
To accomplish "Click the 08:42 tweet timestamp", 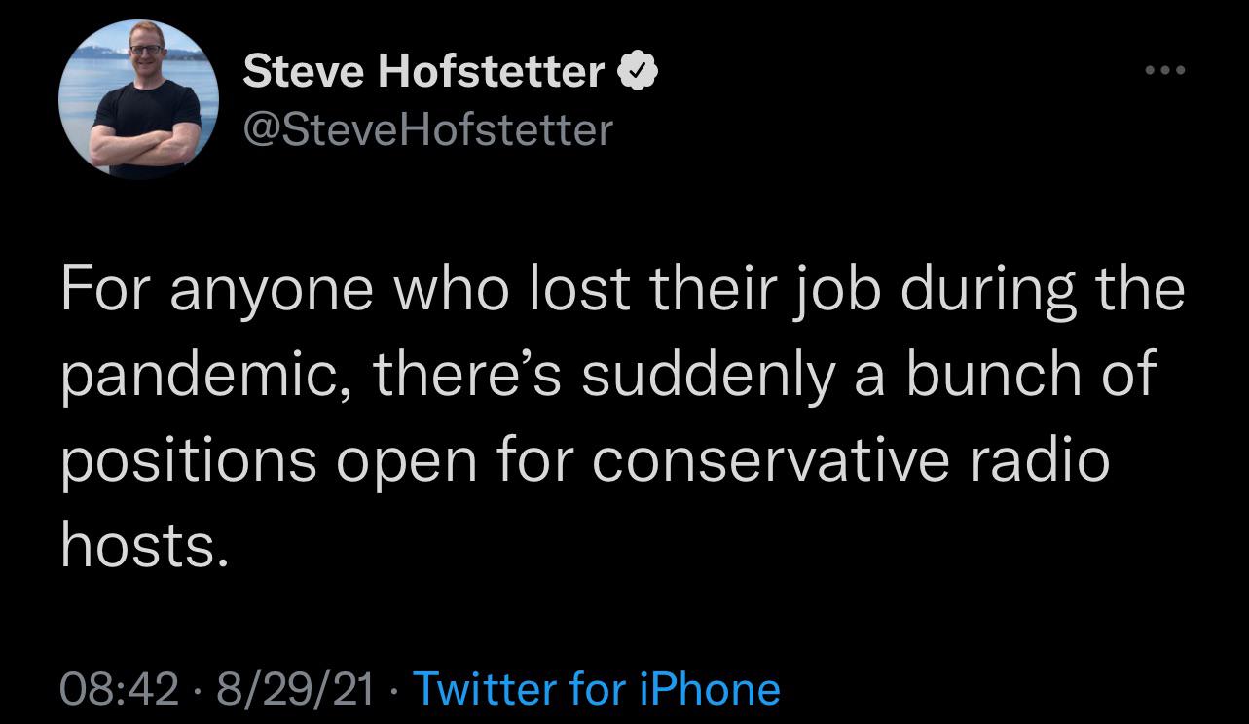I will (x=120, y=689).
